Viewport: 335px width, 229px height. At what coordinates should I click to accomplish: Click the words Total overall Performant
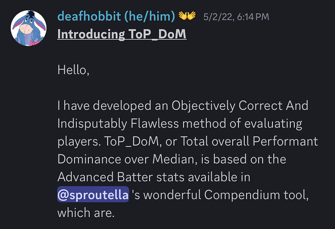[x=250, y=141]
